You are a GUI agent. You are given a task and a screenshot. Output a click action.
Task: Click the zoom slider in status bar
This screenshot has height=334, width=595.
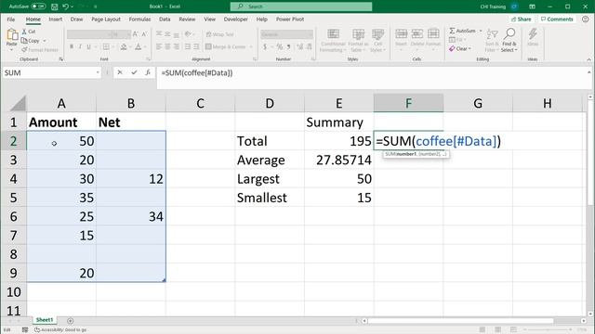549,330
